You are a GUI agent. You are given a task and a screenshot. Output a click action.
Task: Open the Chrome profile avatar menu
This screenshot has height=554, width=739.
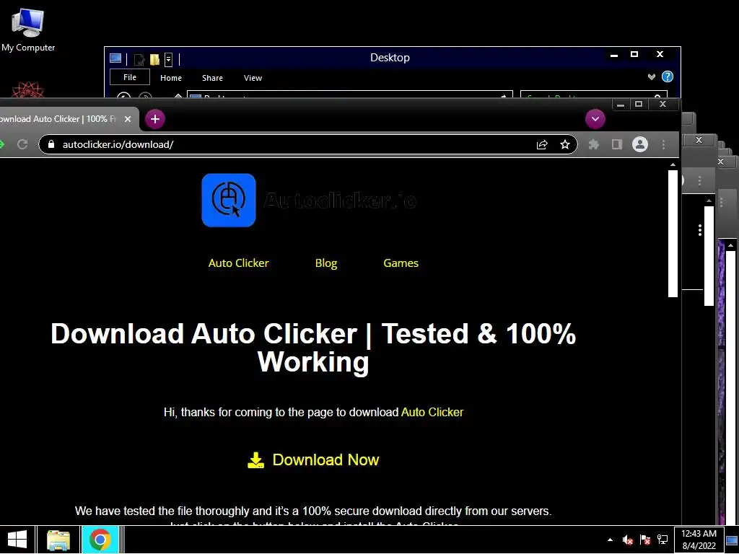tap(640, 144)
